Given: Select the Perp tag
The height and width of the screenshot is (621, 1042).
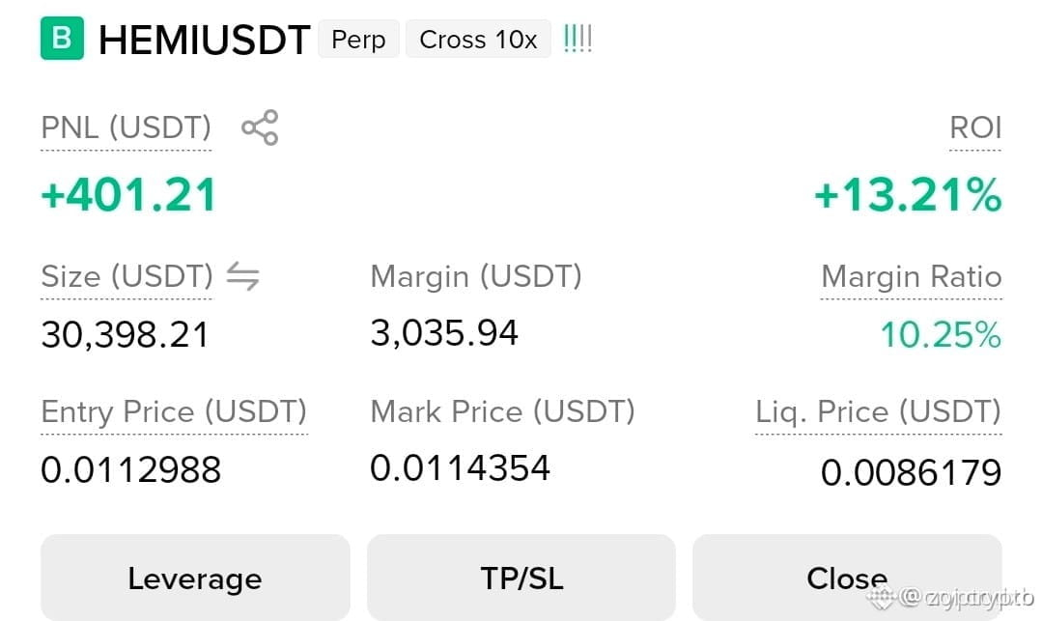Looking at the screenshot, I should [359, 40].
